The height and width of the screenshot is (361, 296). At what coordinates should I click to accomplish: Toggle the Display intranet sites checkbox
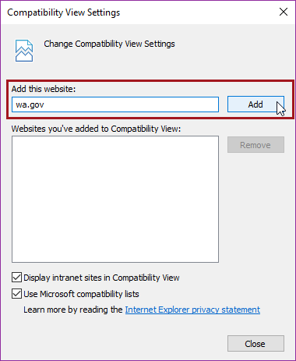[16, 278]
